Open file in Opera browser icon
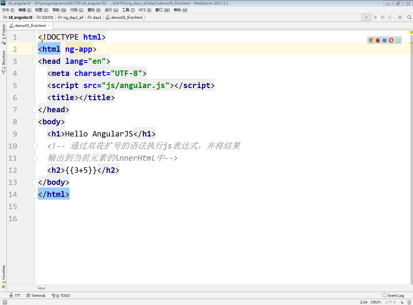The width and height of the screenshot is (413, 305). [391, 40]
